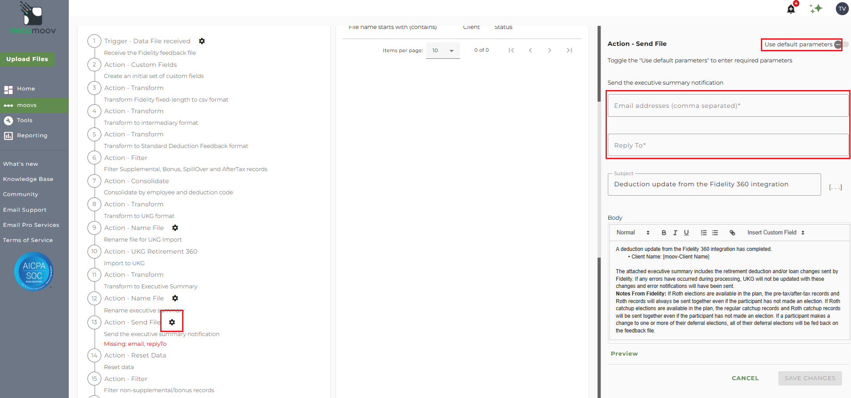The height and width of the screenshot is (398, 851).
Task: Open settings gear for step 9 Name File
Action: 175,228
